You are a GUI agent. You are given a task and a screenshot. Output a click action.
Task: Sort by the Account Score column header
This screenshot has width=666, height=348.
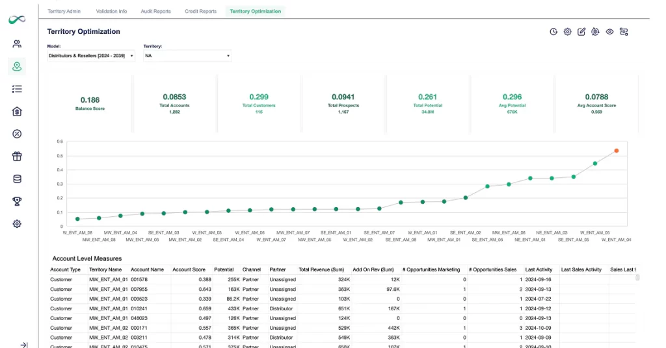(x=189, y=269)
